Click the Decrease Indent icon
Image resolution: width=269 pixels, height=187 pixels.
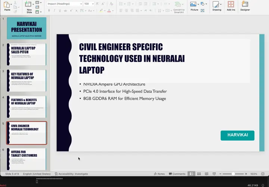click(x=140, y=4)
